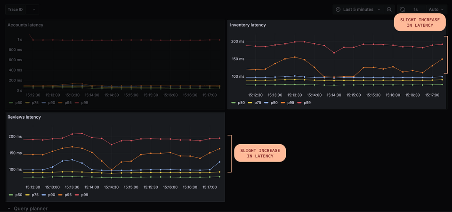Toggle p90 series in Reviews latency legend
The image size is (452, 212).
coord(48,195)
